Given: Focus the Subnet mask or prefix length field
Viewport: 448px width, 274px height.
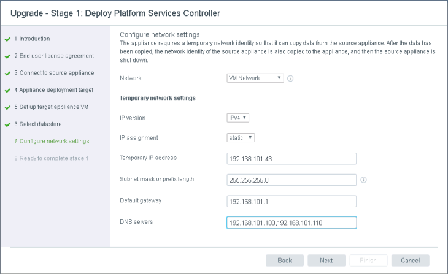Looking at the screenshot, I should pyautogui.click(x=292, y=180).
